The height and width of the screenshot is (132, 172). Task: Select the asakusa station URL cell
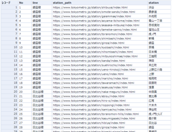[100, 87]
